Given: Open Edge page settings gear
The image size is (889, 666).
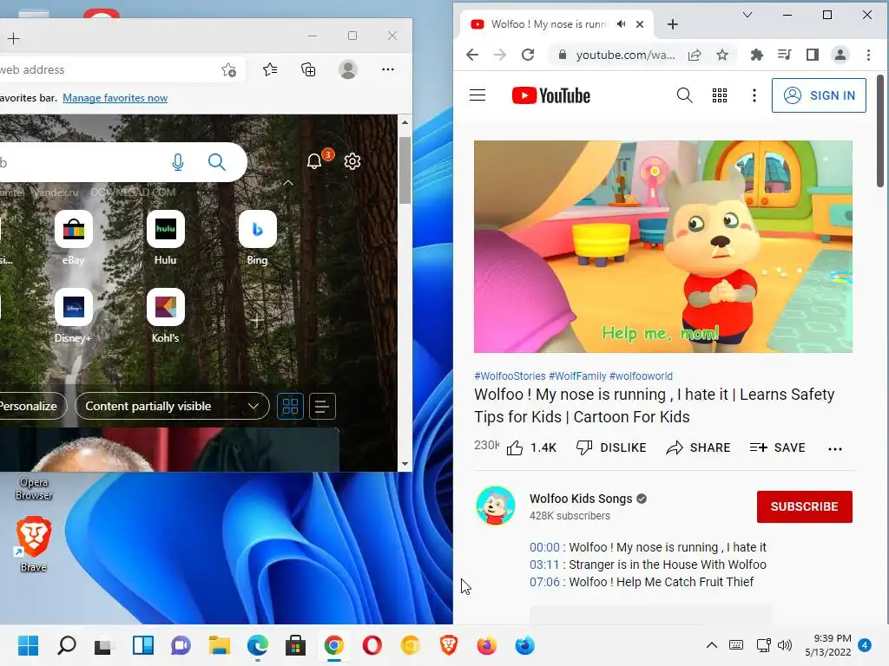Looking at the screenshot, I should tap(352, 161).
